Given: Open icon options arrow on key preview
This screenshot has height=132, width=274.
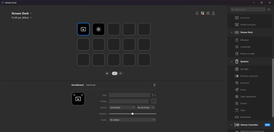Looking at the screenshot, I should coord(82,95).
